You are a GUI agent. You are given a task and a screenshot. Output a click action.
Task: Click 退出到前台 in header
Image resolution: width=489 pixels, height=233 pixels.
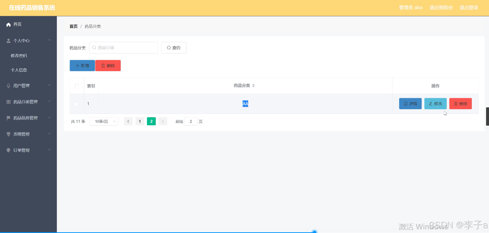[x=441, y=8]
